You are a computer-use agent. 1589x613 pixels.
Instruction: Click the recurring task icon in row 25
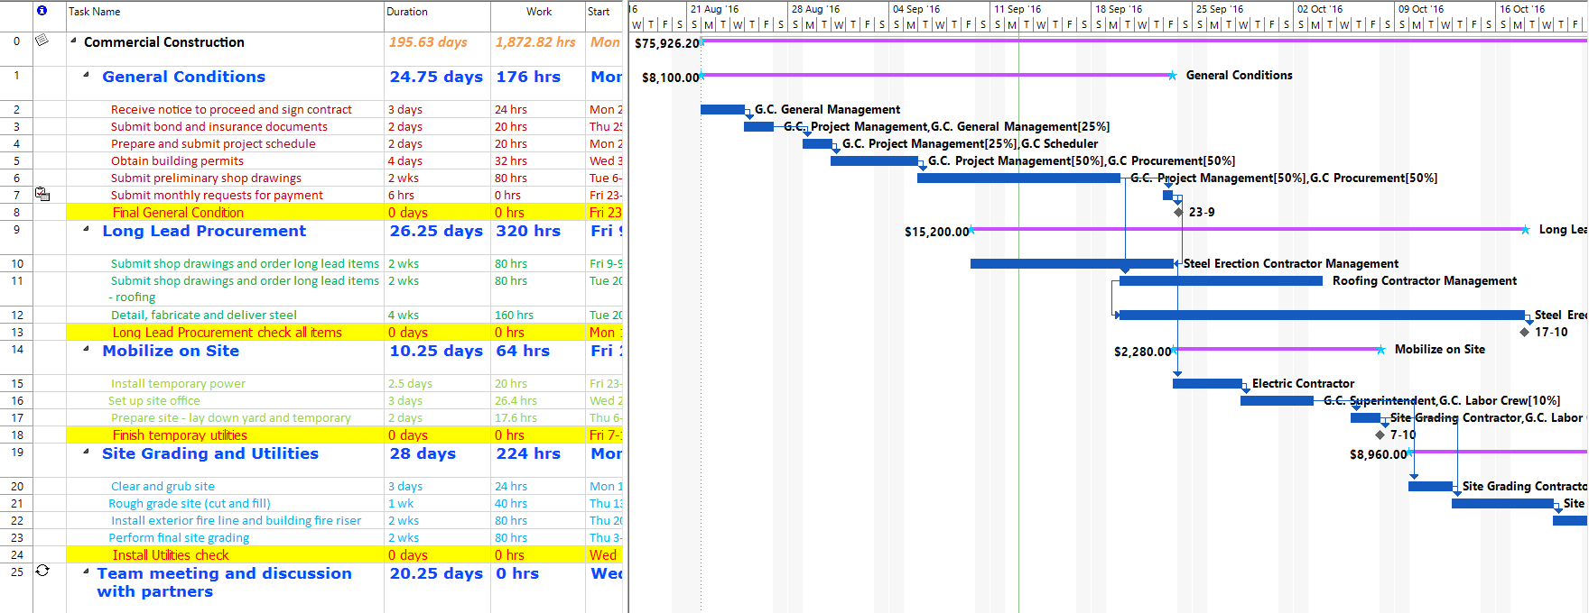[42, 571]
